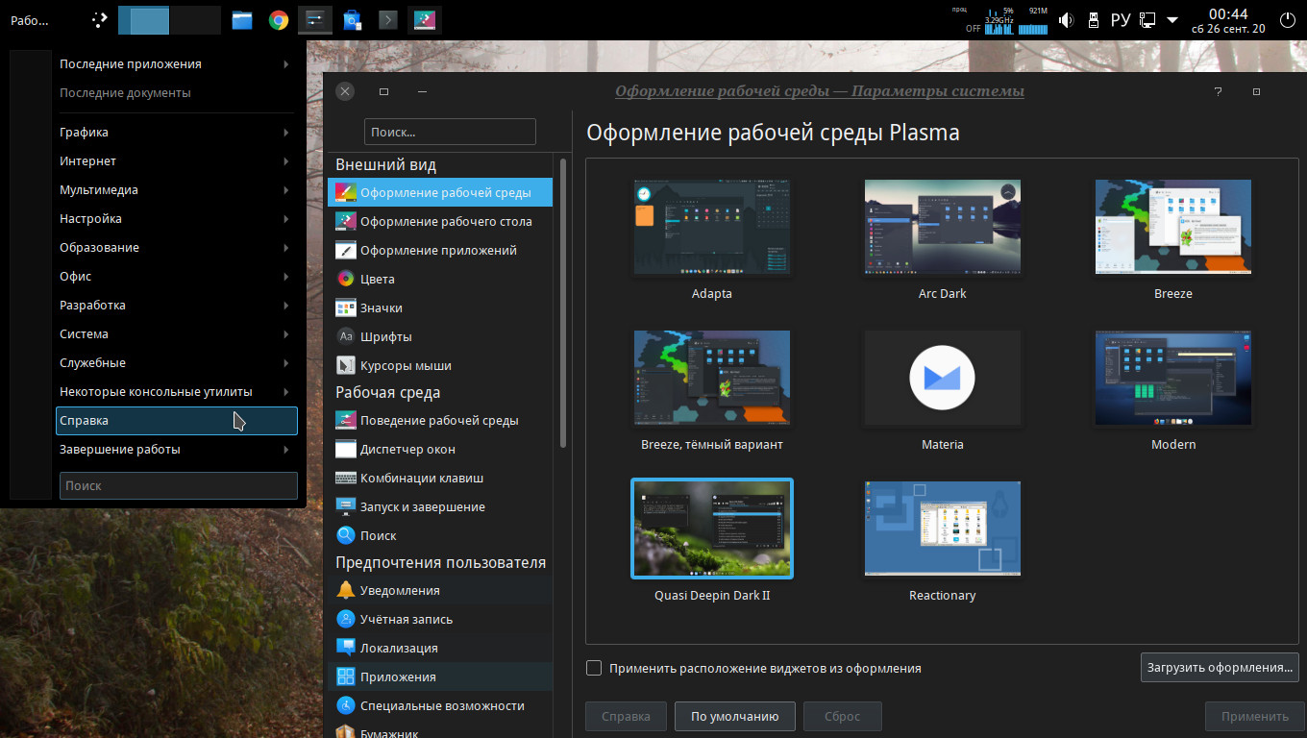This screenshot has height=738, width=1307.
Task: Open Курсоры мыши settings
Action: (440, 365)
